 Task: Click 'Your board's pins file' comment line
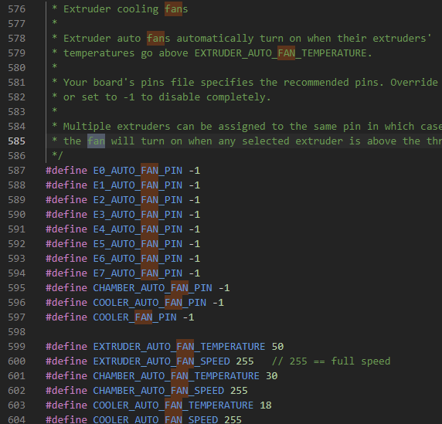pyautogui.click(x=245, y=83)
